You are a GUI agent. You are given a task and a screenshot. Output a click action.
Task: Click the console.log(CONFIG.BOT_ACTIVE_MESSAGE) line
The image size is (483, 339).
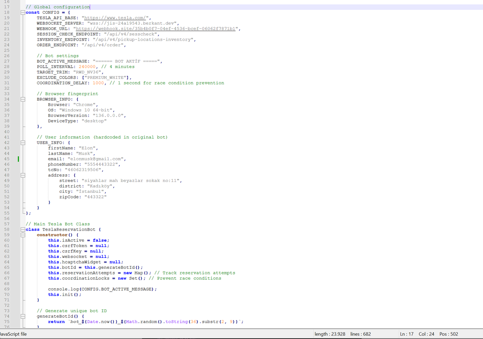pyautogui.click(x=102, y=289)
